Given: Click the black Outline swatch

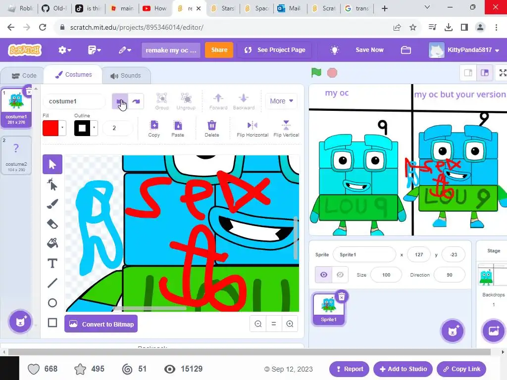Looking at the screenshot, I should coord(83,128).
